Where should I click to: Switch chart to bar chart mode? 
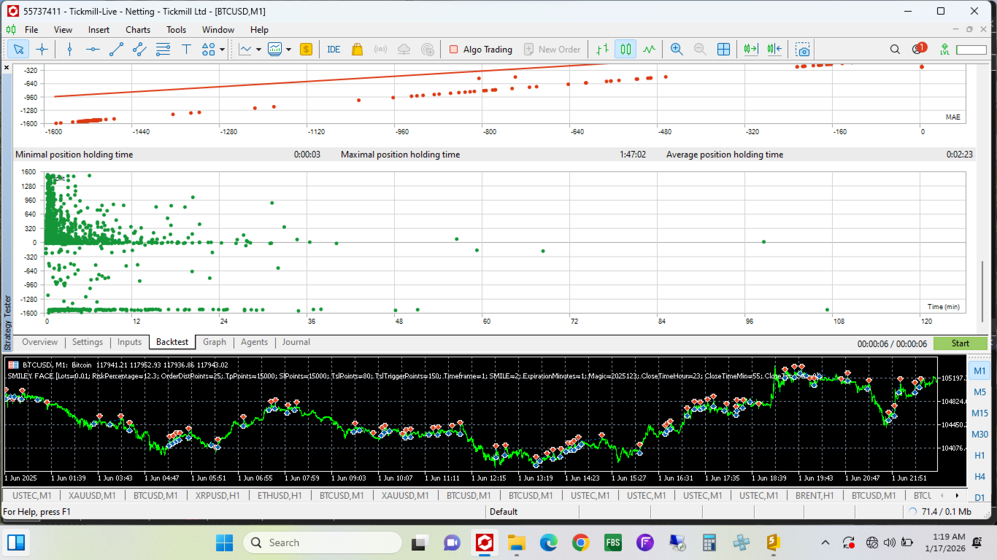click(x=602, y=50)
